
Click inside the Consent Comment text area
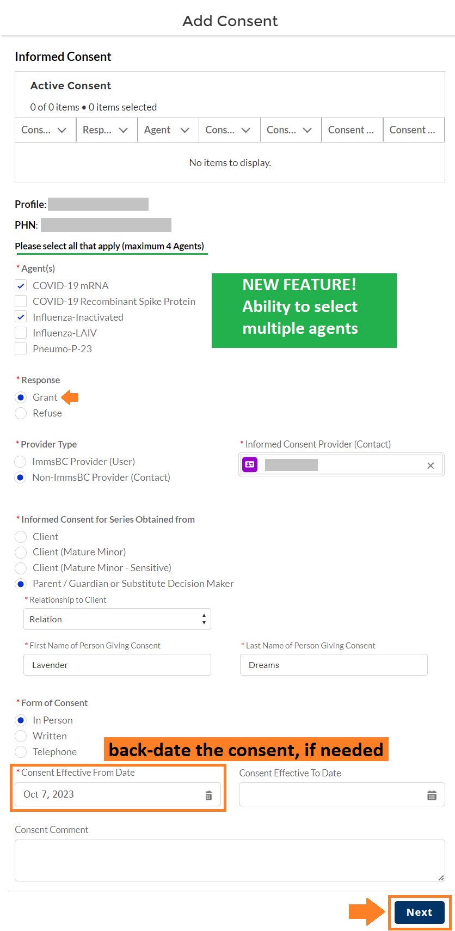[230, 860]
